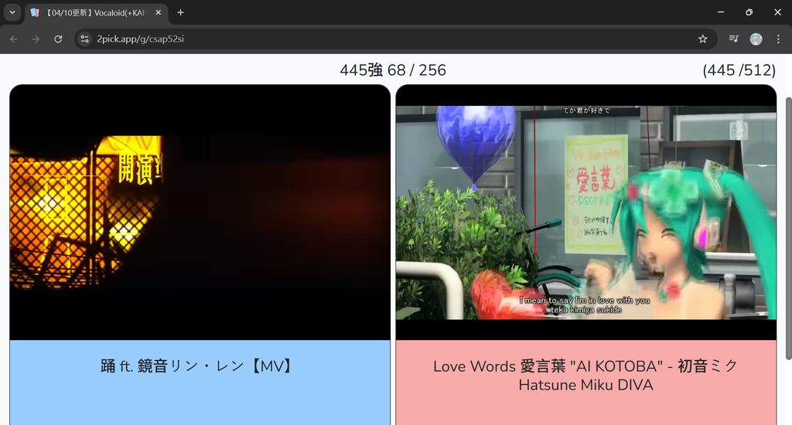Screen dimensions: 792x425
Task: Go back to previous page
Action: [14, 39]
